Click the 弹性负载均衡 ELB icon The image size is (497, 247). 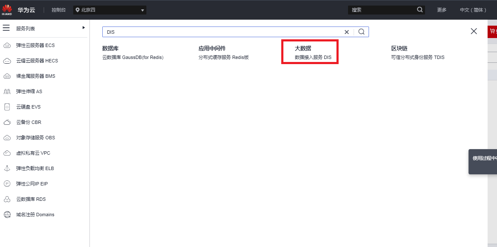(7, 168)
